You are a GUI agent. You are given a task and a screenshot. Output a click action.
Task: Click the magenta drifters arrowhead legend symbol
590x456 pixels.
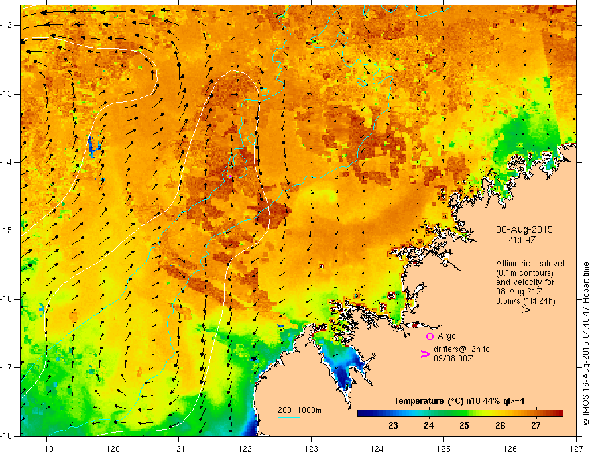(425, 354)
